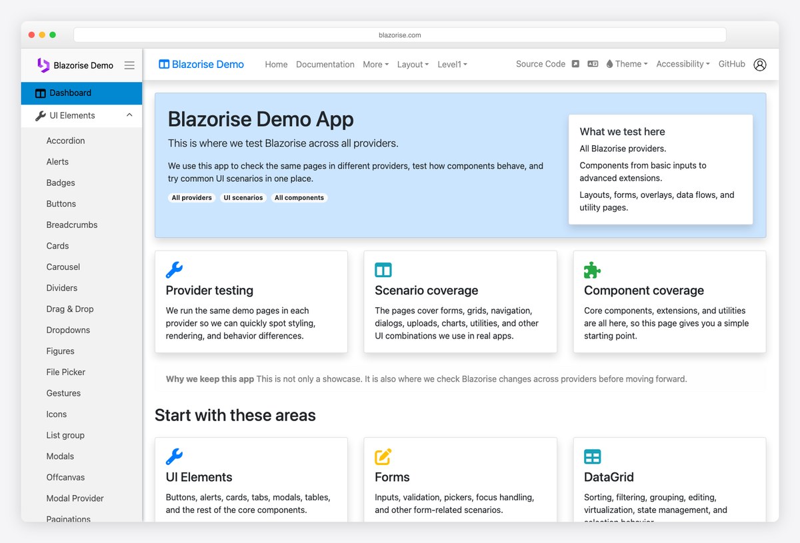The height and width of the screenshot is (543, 800).
Task: Open the Drag & Drop page
Action: pos(70,309)
